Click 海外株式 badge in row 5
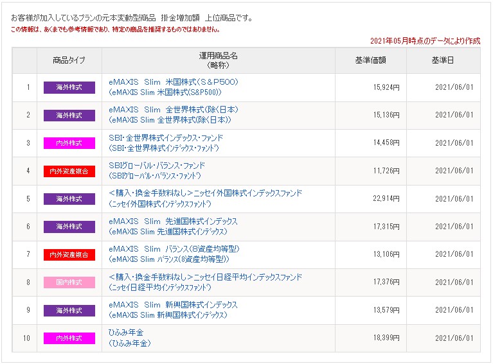 click(x=69, y=199)
